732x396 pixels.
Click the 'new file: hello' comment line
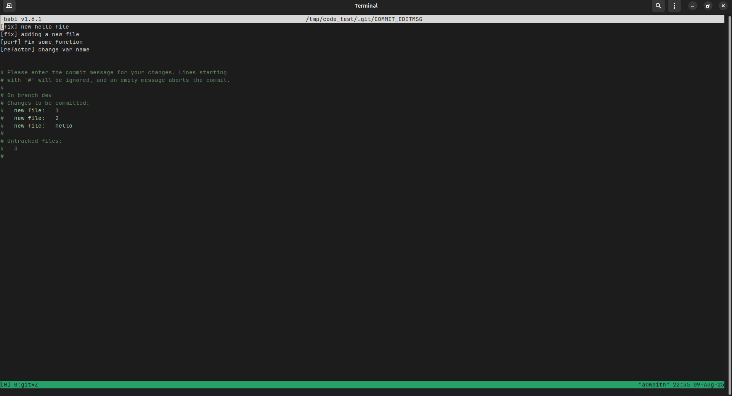coord(43,126)
